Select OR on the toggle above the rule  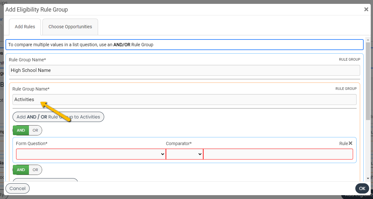coord(35,130)
